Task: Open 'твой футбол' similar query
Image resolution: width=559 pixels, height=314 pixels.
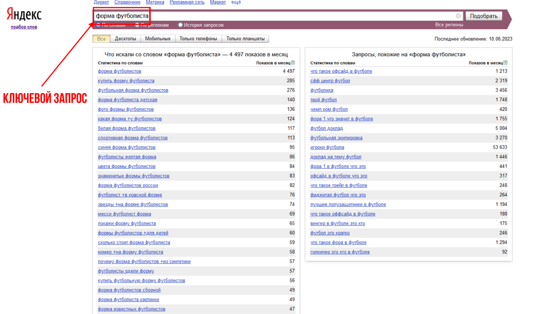Action: coord(324,100)
